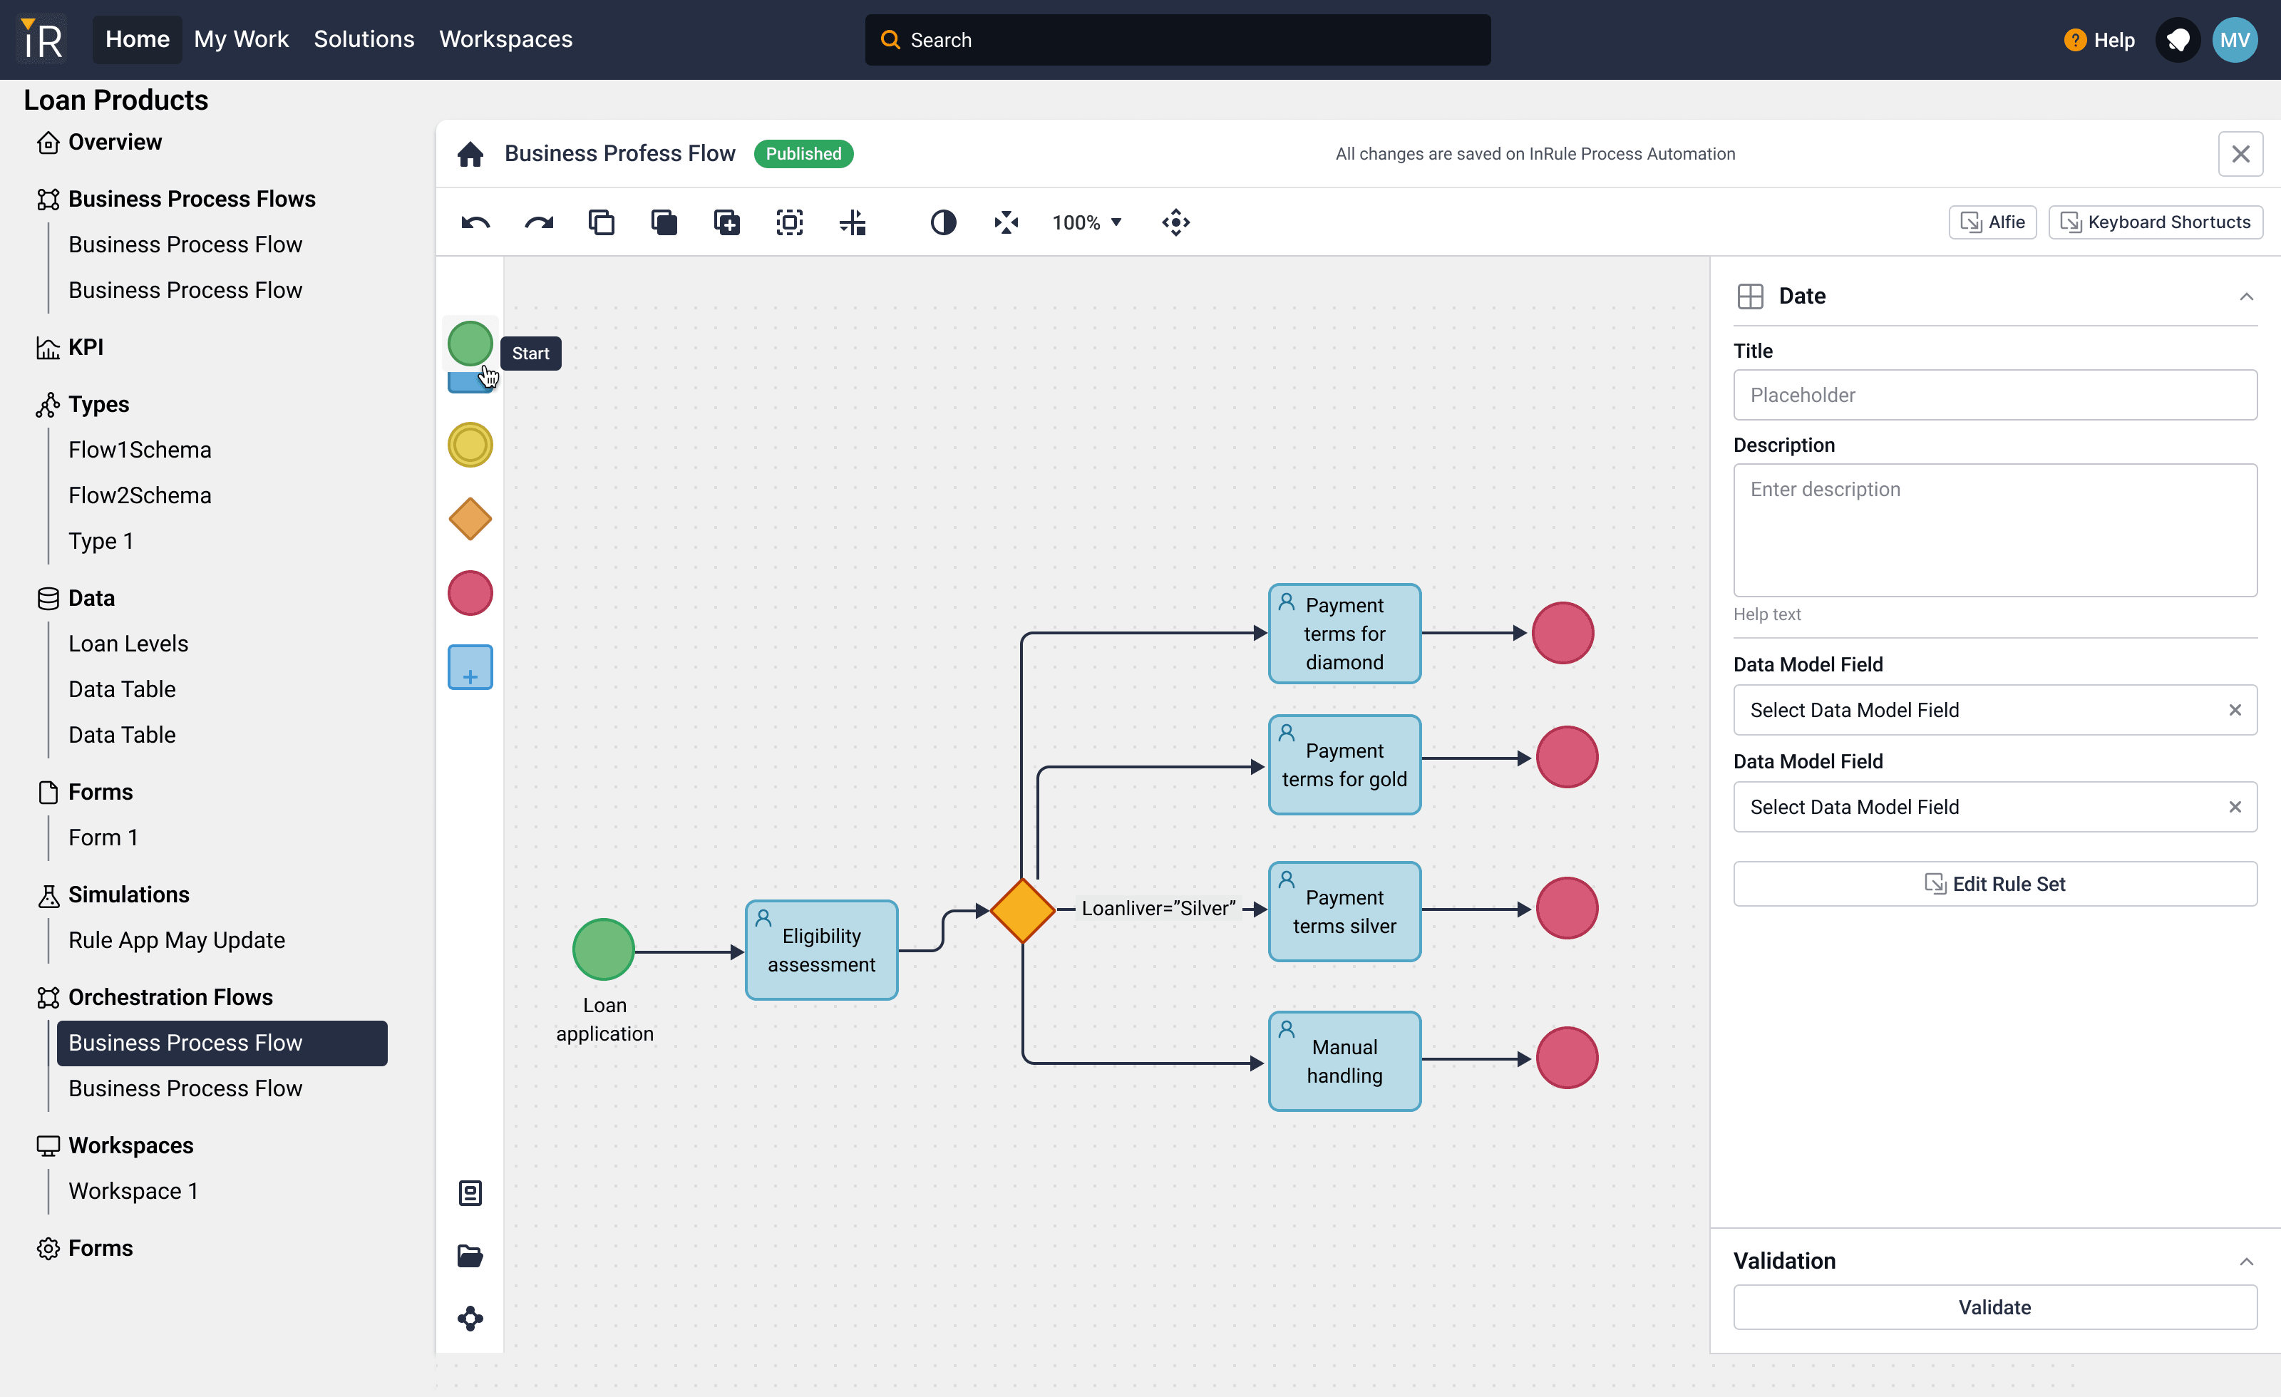This screenshot has width=2281, height=1397.
Task: Click the Validate button
Action: coord(1995,1307)
